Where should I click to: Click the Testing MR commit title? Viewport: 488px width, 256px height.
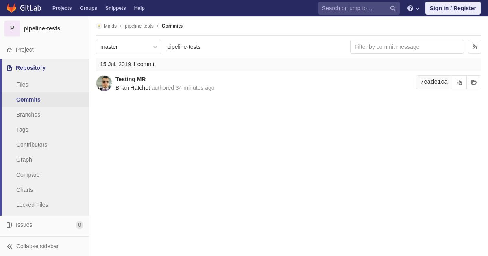point(131,79)
